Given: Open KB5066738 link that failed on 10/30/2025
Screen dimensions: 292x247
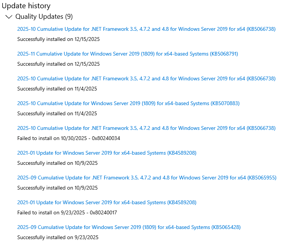Looking at the screenshot, I should pyautogui.click(x=146, y=128).
